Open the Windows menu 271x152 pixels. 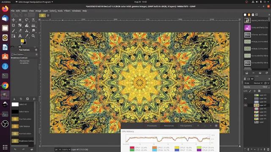click(x=76, y=11)
